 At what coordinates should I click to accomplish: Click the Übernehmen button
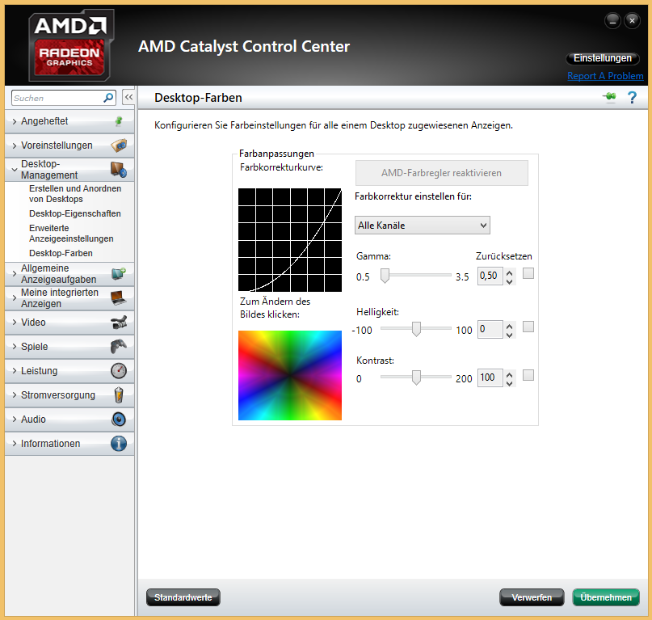click(x=606, y=597)
